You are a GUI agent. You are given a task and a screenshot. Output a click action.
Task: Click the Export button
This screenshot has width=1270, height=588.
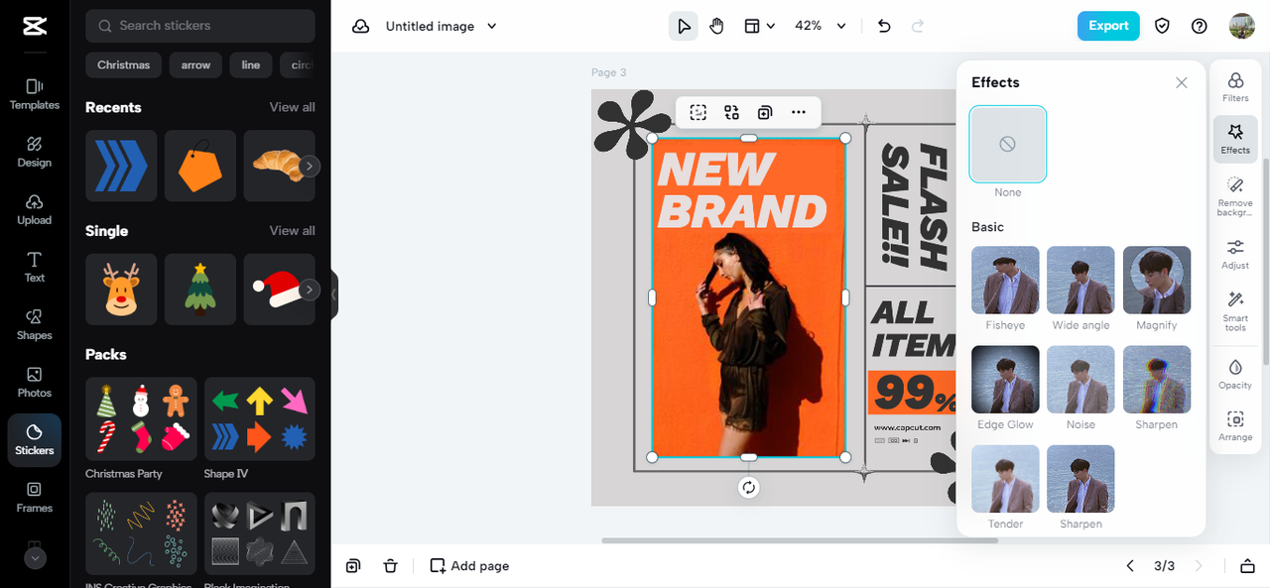pyautogui.click(x=1108, y=26)
